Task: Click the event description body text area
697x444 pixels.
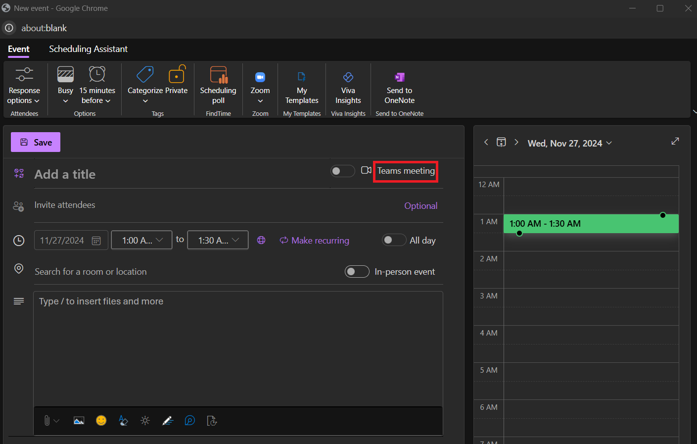Action: click(238, 349)
